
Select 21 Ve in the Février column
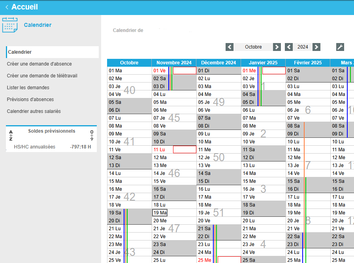point(308,229)
